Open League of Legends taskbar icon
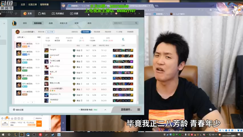This screenshot has height=137, width=243. [x=15, y=135]
